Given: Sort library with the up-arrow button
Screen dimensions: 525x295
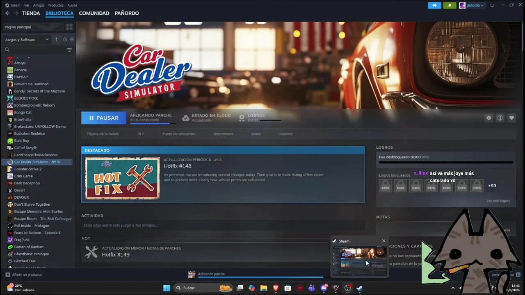Looking at the screenshot, I should coord(56,39).
